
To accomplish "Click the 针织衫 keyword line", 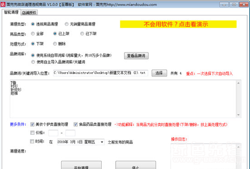I will pyautogui.click(x=16, y=90).
